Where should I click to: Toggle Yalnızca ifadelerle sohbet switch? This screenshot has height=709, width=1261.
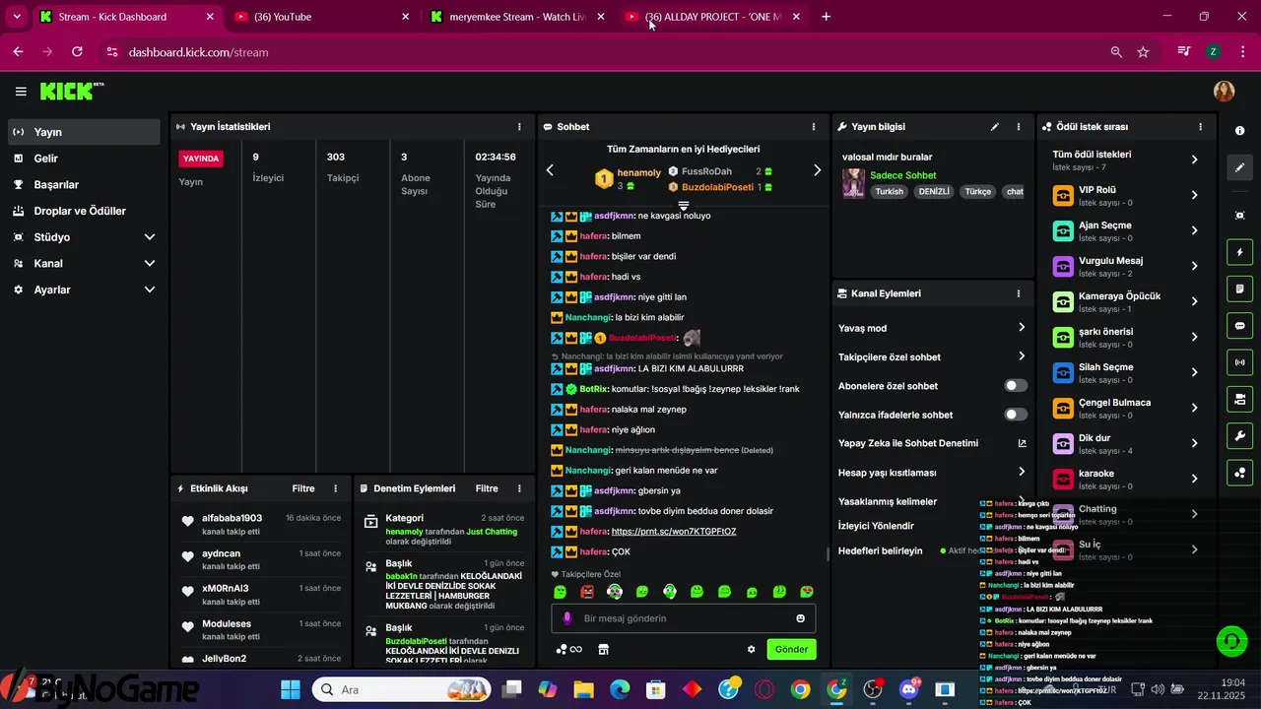[1016, 415]
